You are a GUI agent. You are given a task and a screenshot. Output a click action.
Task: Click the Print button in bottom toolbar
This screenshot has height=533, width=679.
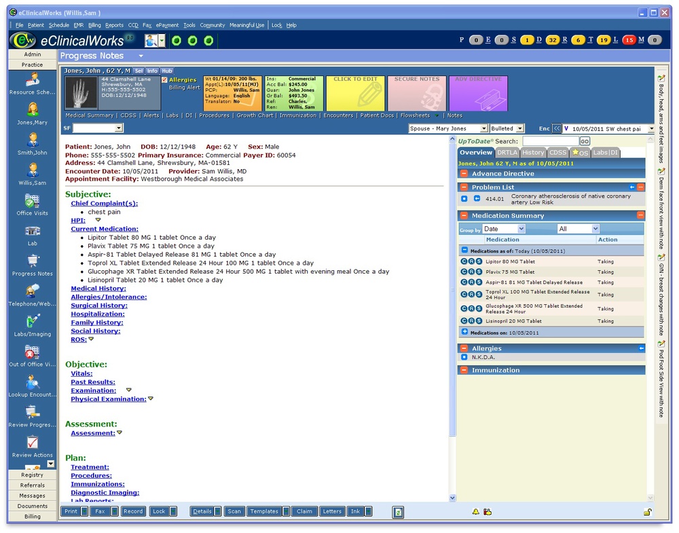[71, 511]
